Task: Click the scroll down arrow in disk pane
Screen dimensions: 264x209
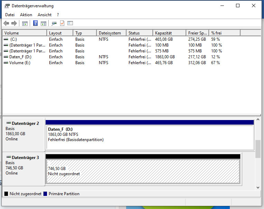Action: click(258, 188)
